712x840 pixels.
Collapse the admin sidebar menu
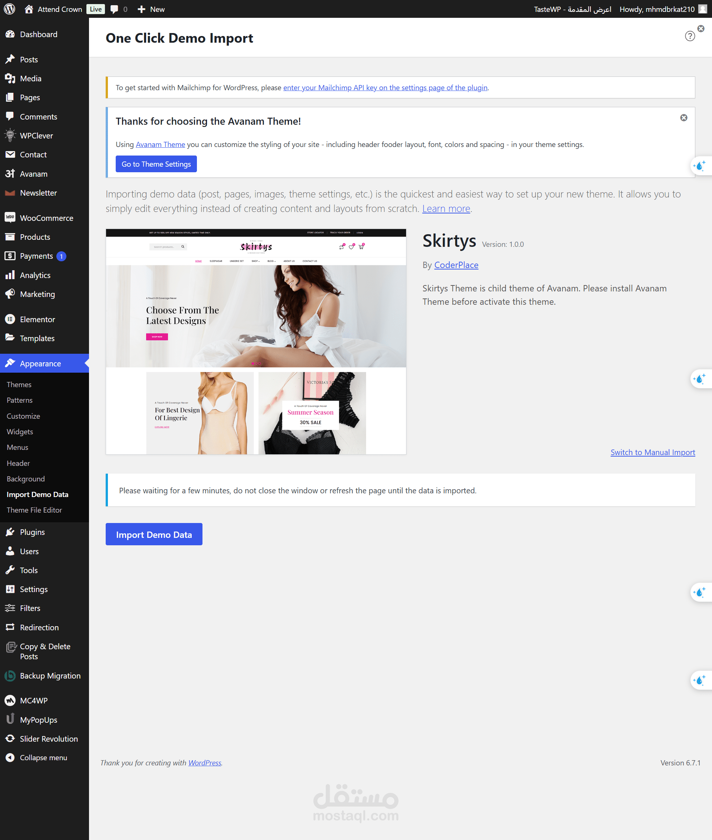tap(43, 758)
